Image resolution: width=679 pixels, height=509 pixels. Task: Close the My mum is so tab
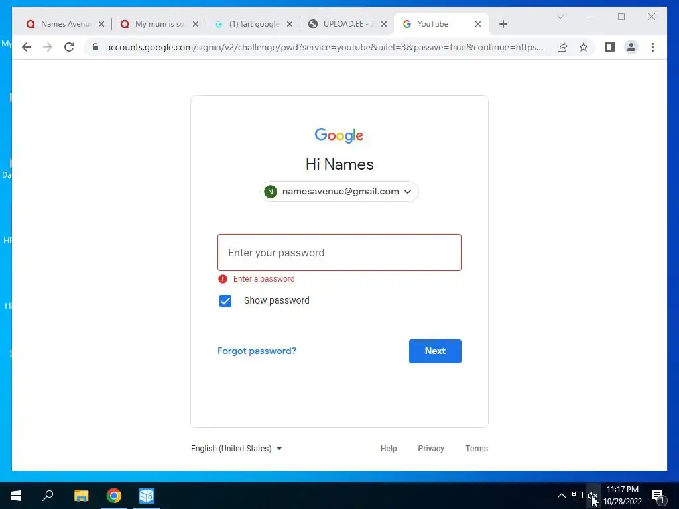[196, 24]
